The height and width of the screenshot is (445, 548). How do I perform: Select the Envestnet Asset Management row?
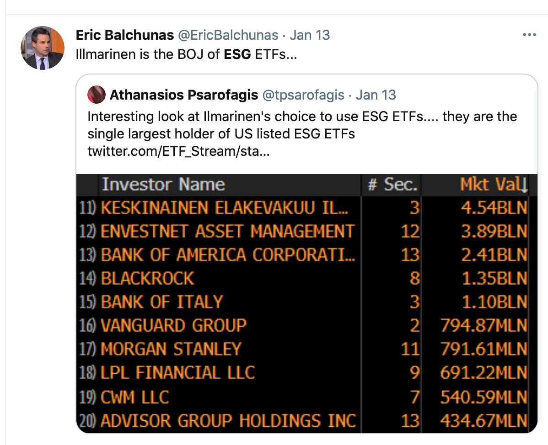[x=227, y=232]
